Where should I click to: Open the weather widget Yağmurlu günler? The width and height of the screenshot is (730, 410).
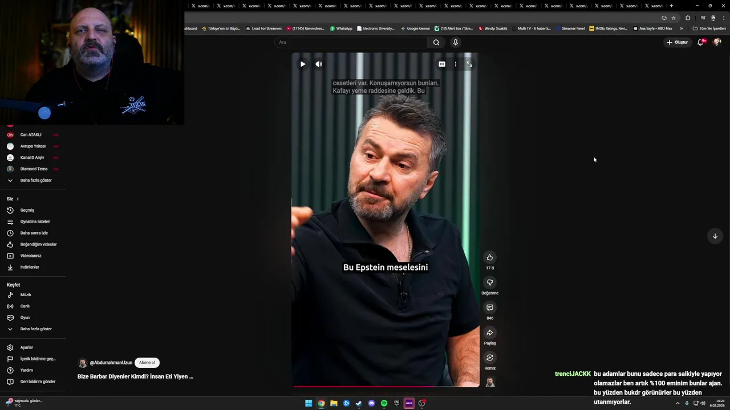tap(25, 403)
